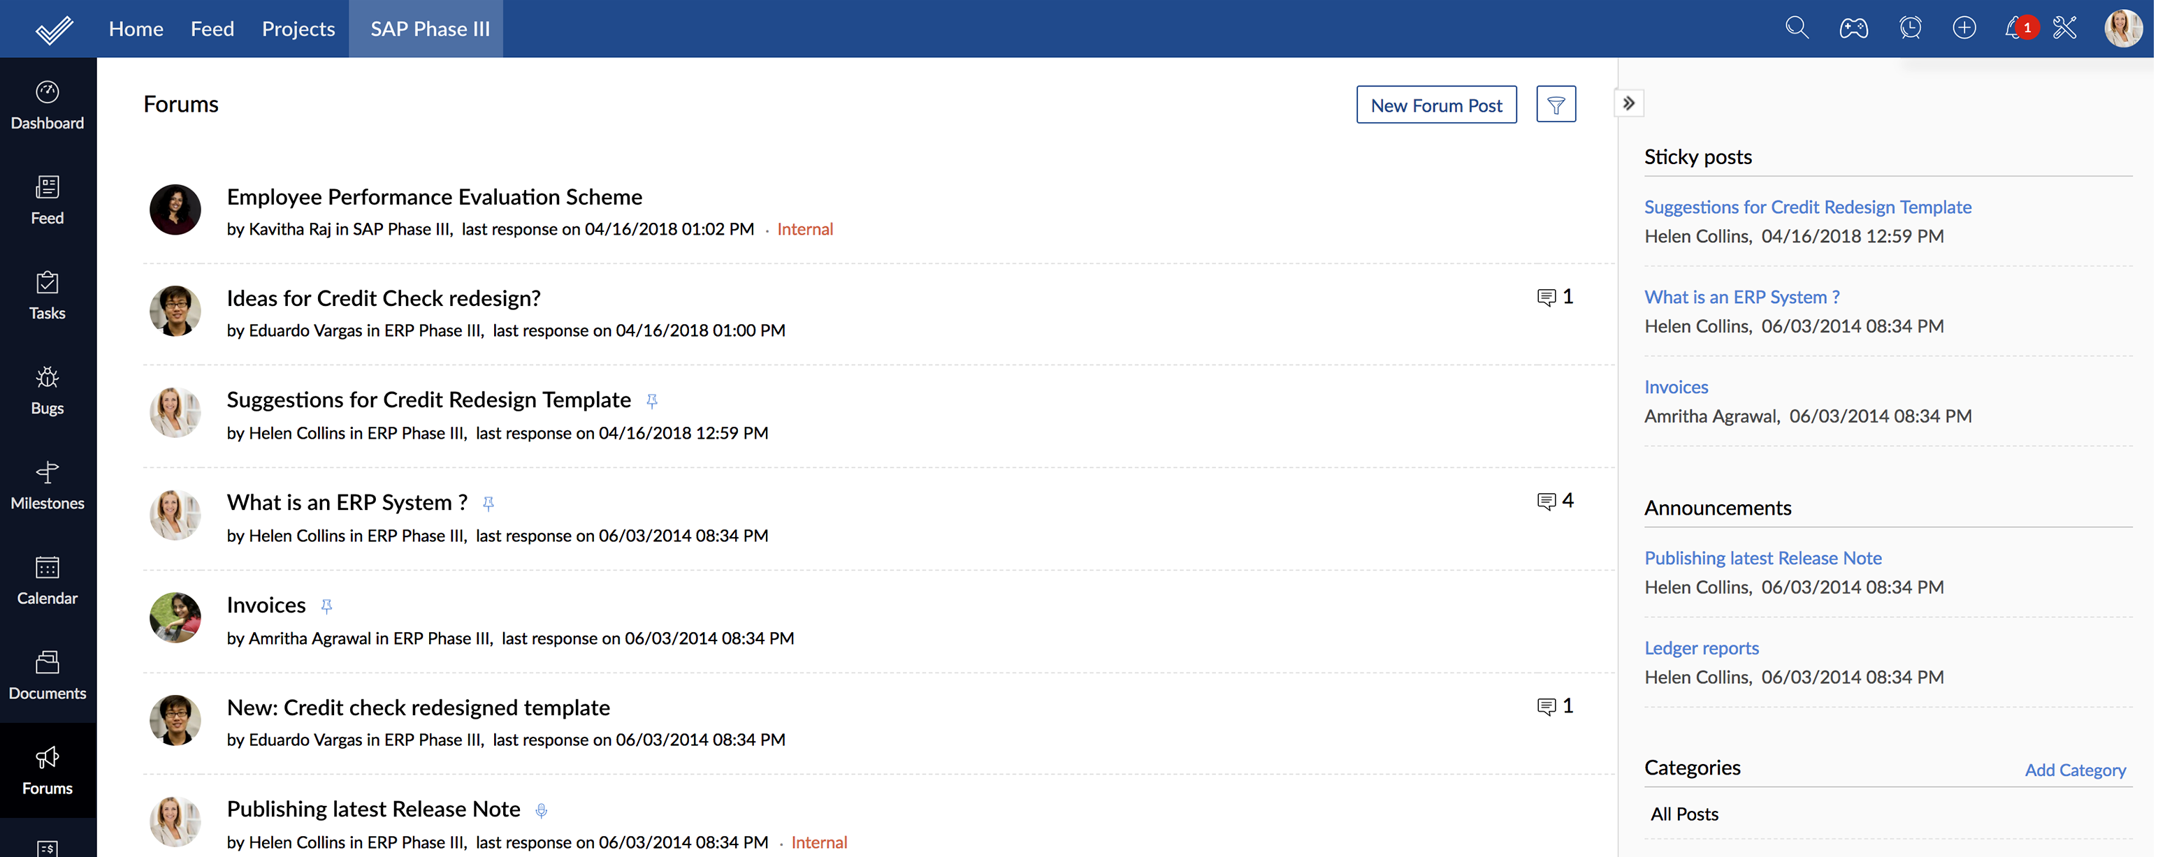
Task: Open the Feed top navigation tab
Action: coord(212,29)
